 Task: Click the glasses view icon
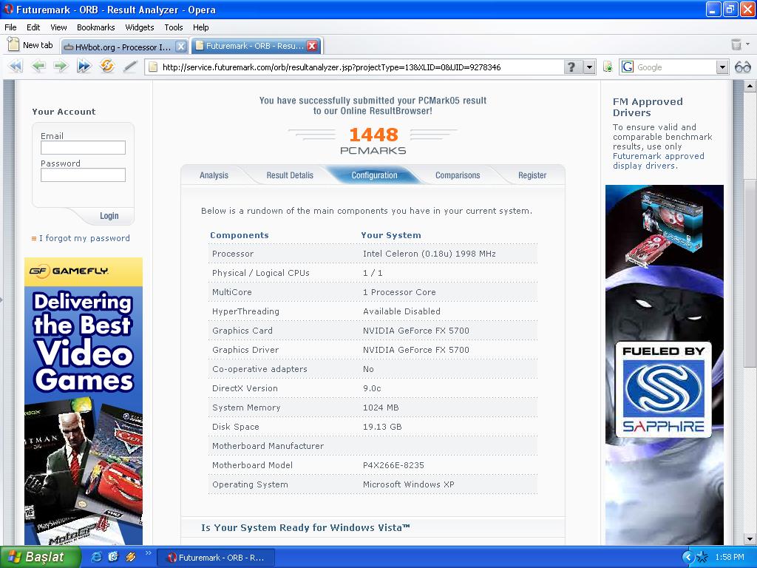coord(742,67)
